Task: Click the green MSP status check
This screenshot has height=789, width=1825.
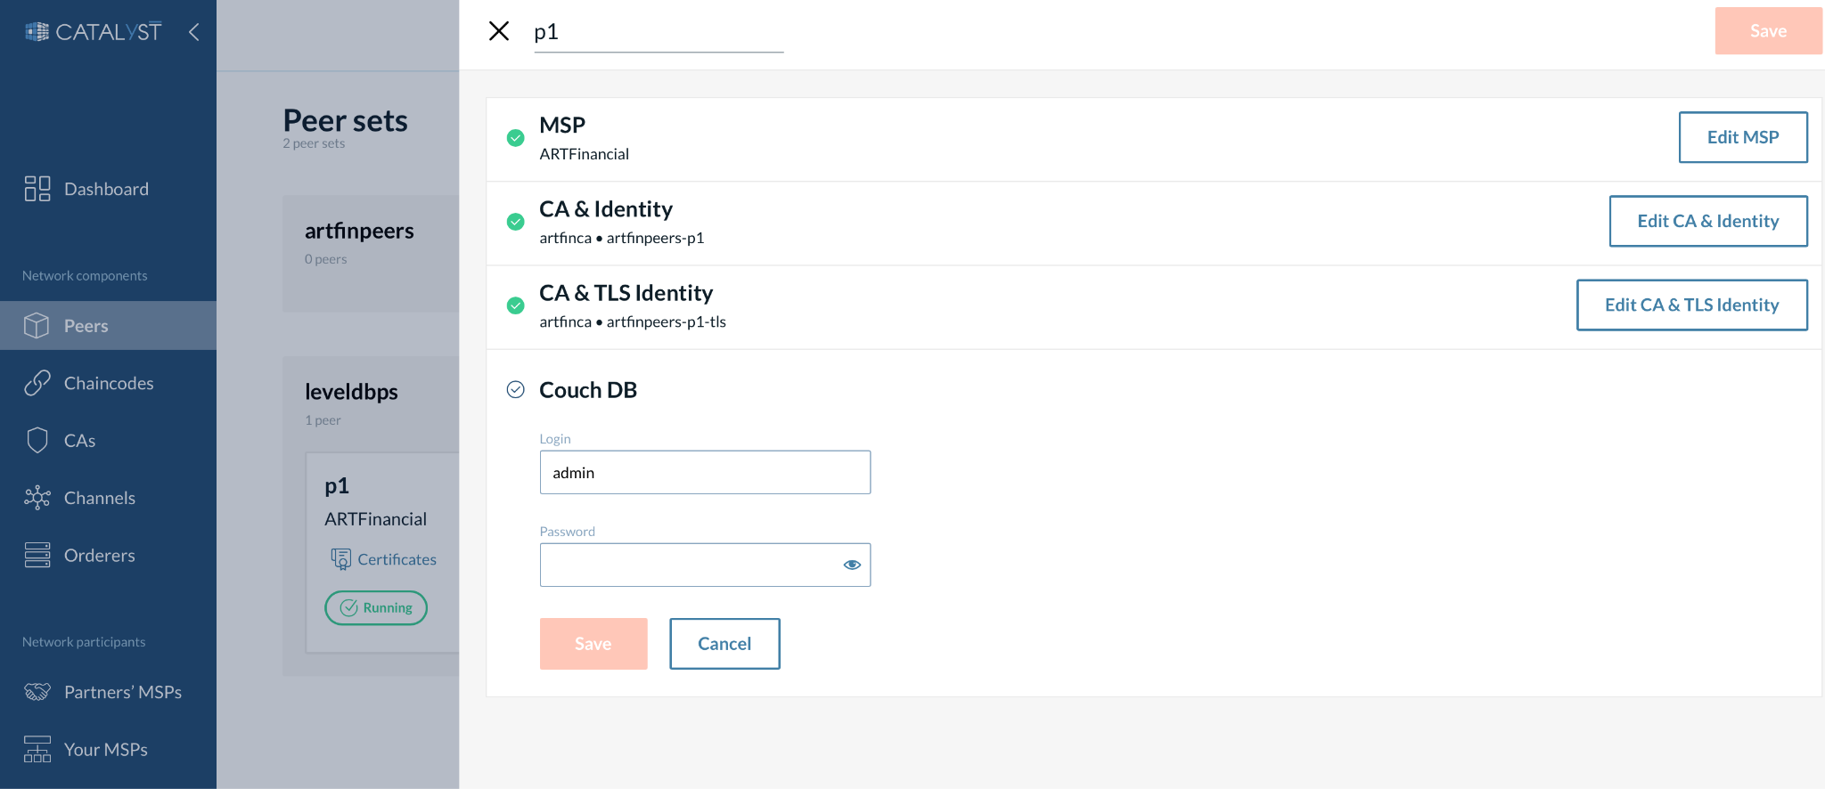Action: [x=515, y=138]
